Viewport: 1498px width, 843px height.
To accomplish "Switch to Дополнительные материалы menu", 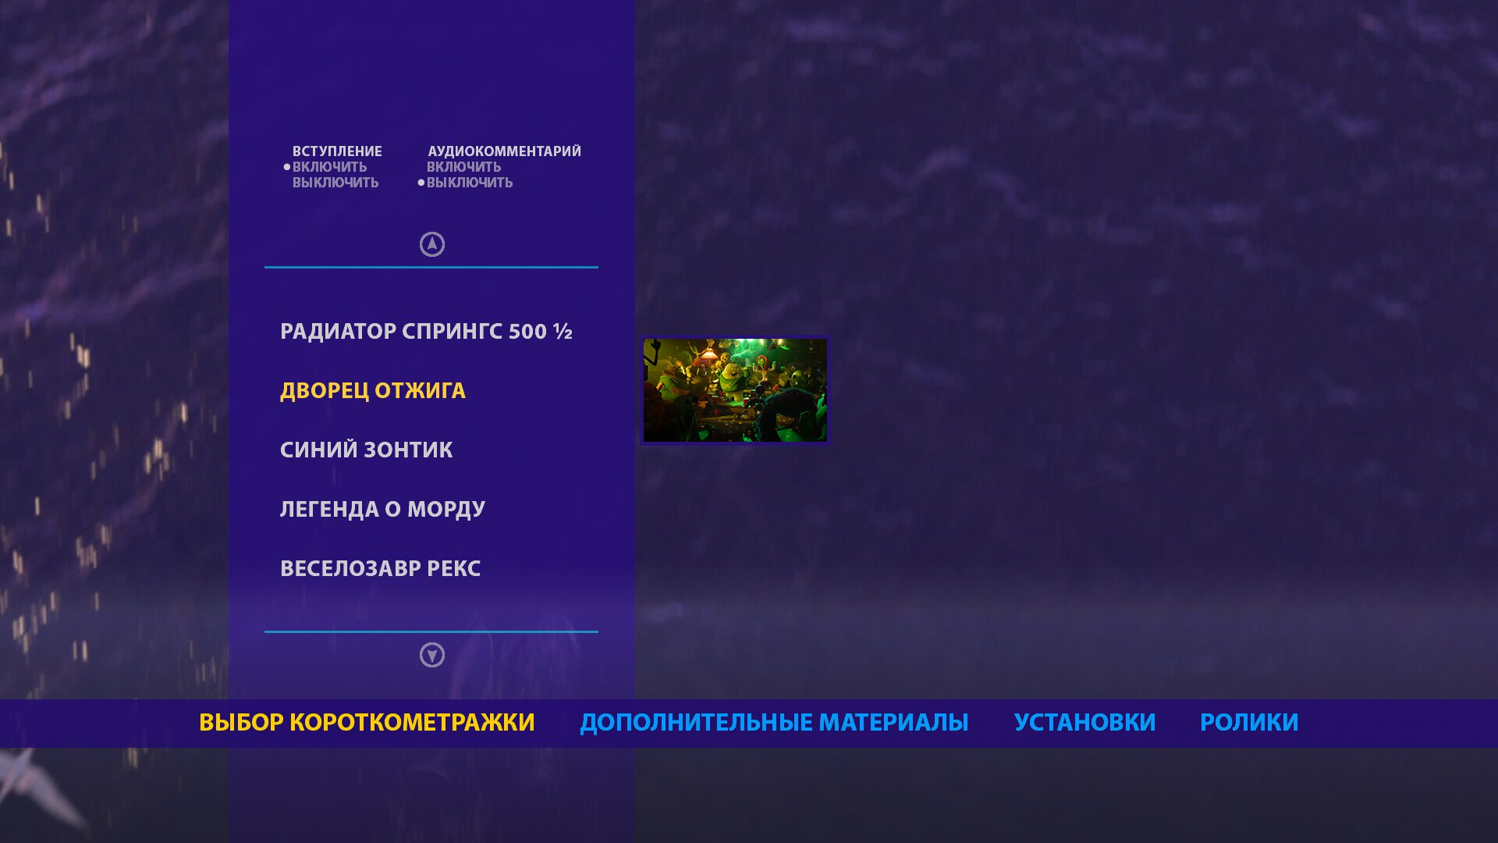I will [774, 723].
